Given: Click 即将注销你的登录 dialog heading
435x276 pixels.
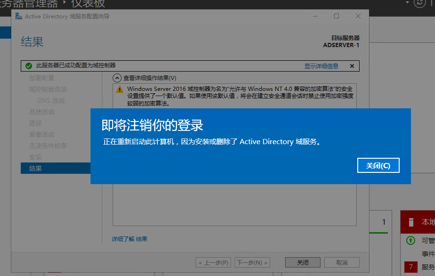Looking at the screenshot, I should pyautogui.click(x=152, y=125).
